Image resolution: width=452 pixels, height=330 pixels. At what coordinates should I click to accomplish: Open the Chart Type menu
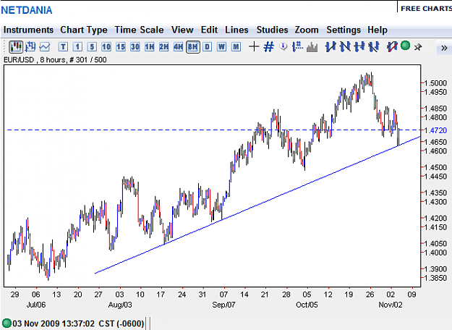tap(84, 30)
